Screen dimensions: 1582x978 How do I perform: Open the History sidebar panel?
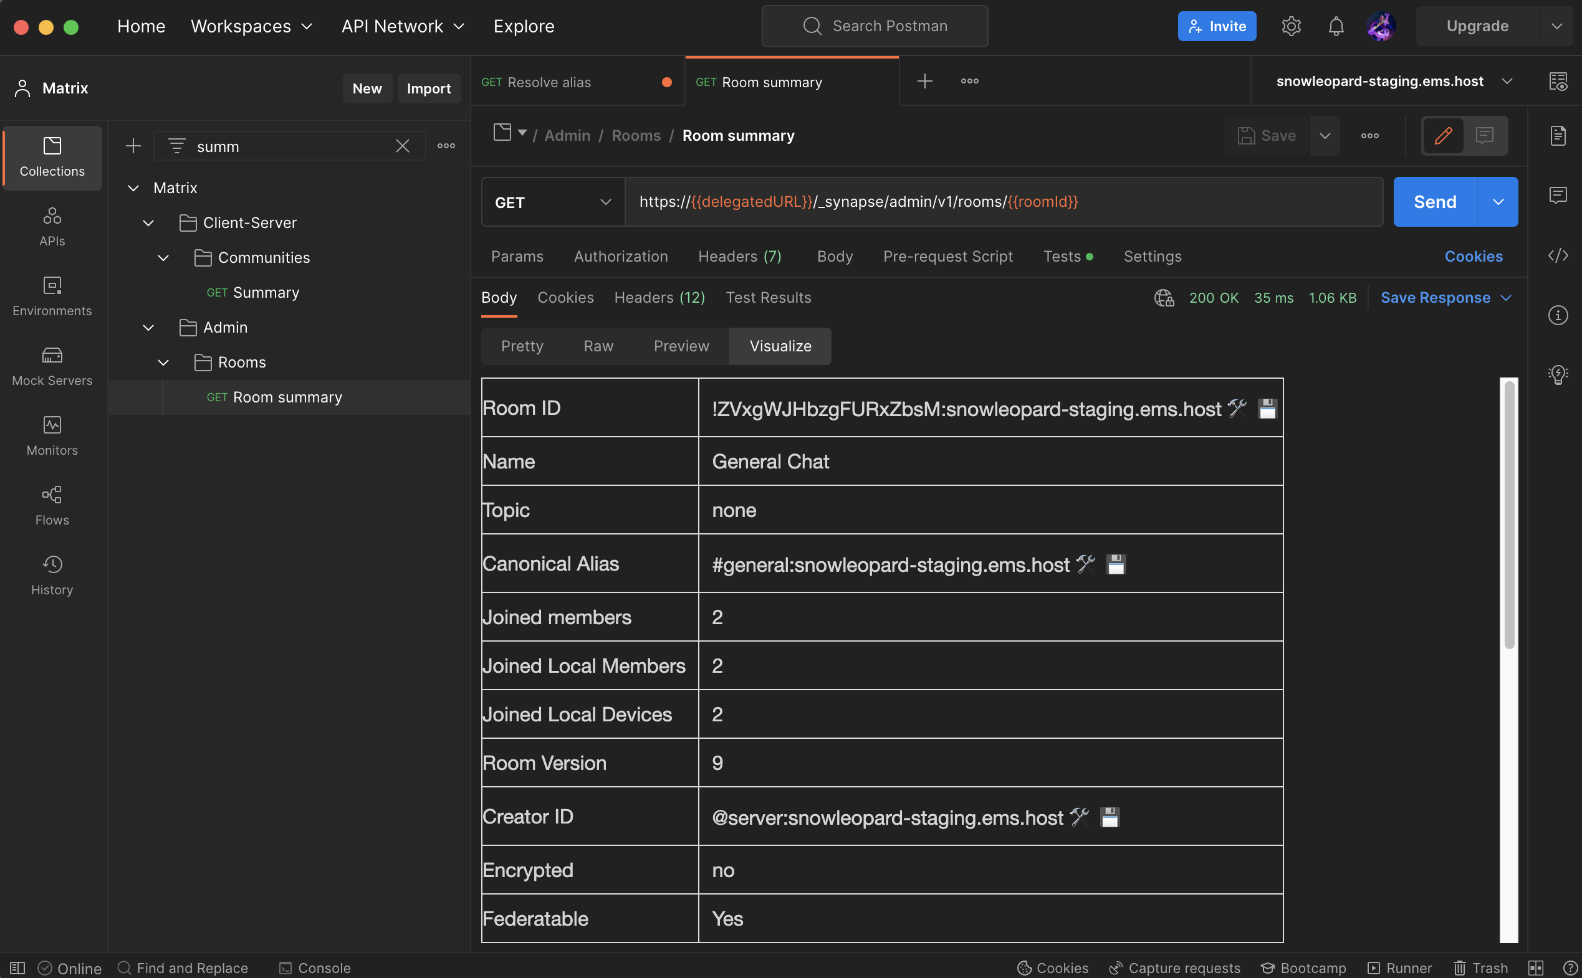[x=52, y=576]
